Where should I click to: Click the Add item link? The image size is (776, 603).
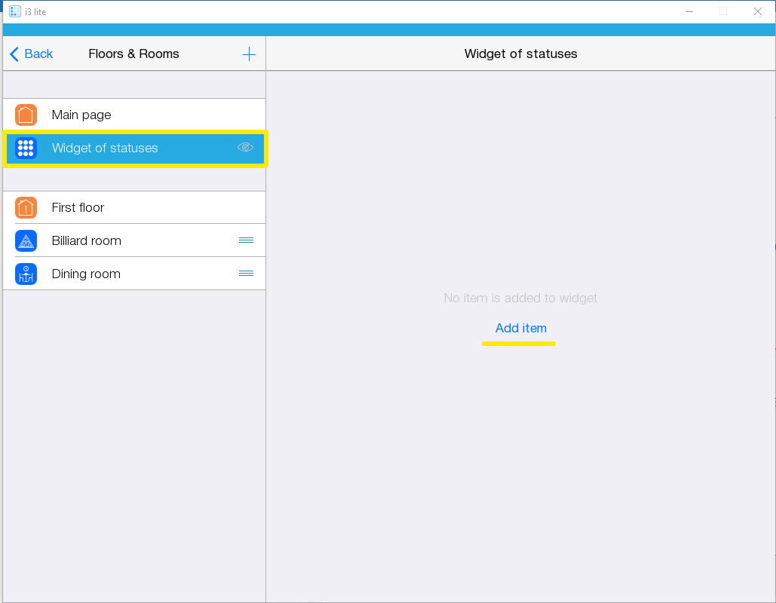tap(520, 329)
